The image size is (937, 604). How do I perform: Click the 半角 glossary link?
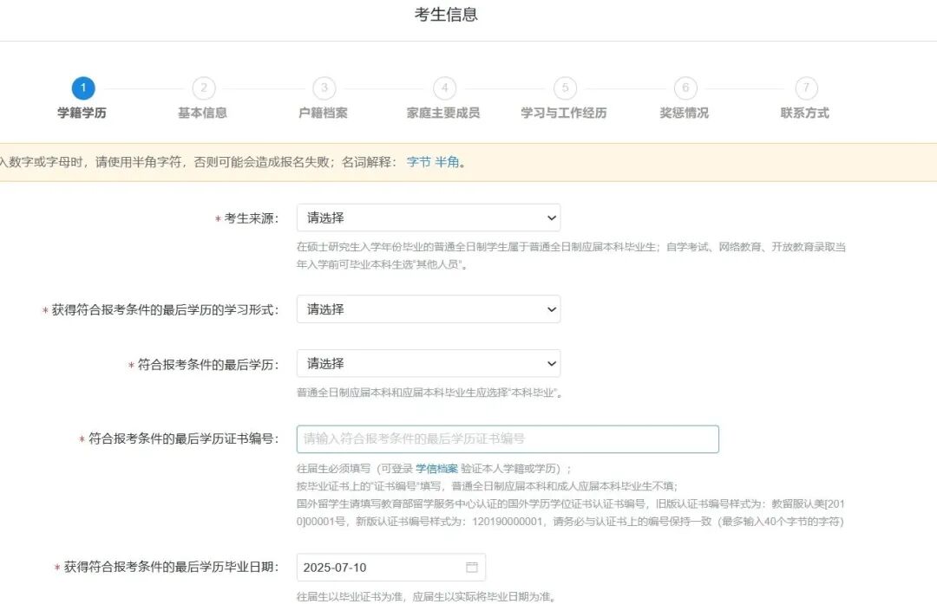445,161
